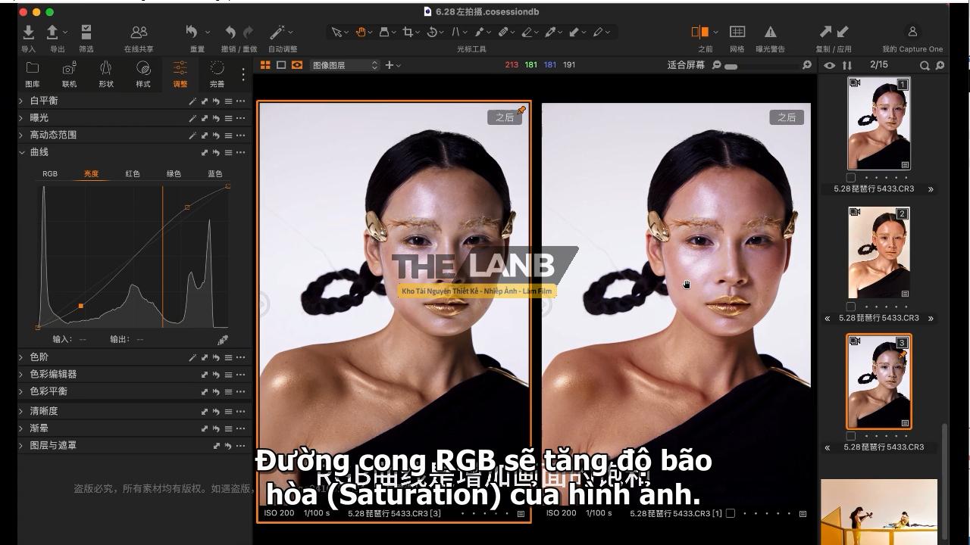Click the 自动调整 magic wand icon
This screenshot has height=545, width=970.
coord(277,32)
